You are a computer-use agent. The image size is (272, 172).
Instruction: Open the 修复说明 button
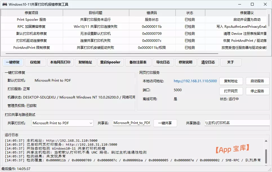pyautogui.click(x=186, y=62)
